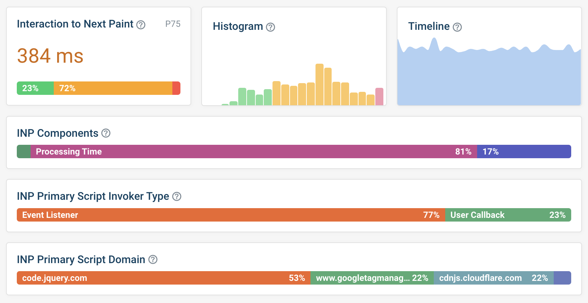Click the pink last histogram bar
This screenshot has height=303, width=588.
point(379,97)
